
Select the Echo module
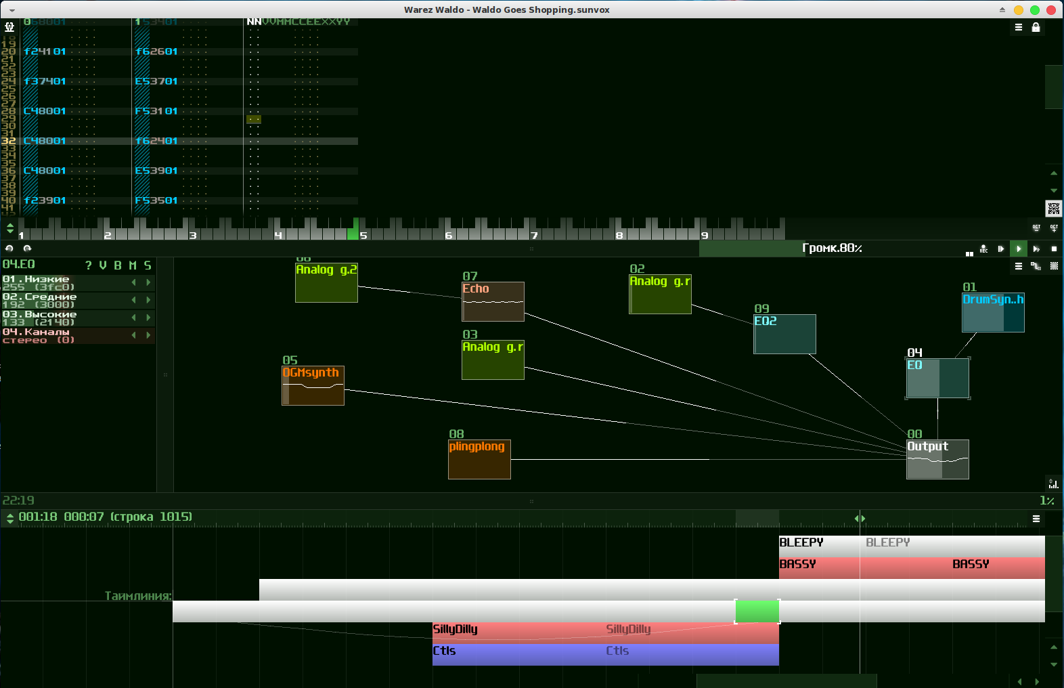(493, 302)
